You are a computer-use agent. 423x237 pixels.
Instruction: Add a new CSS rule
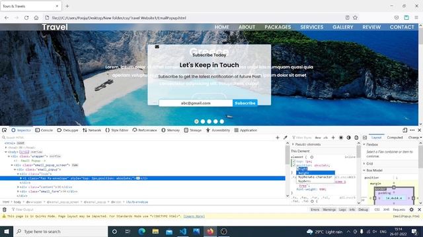coord(333,138)
